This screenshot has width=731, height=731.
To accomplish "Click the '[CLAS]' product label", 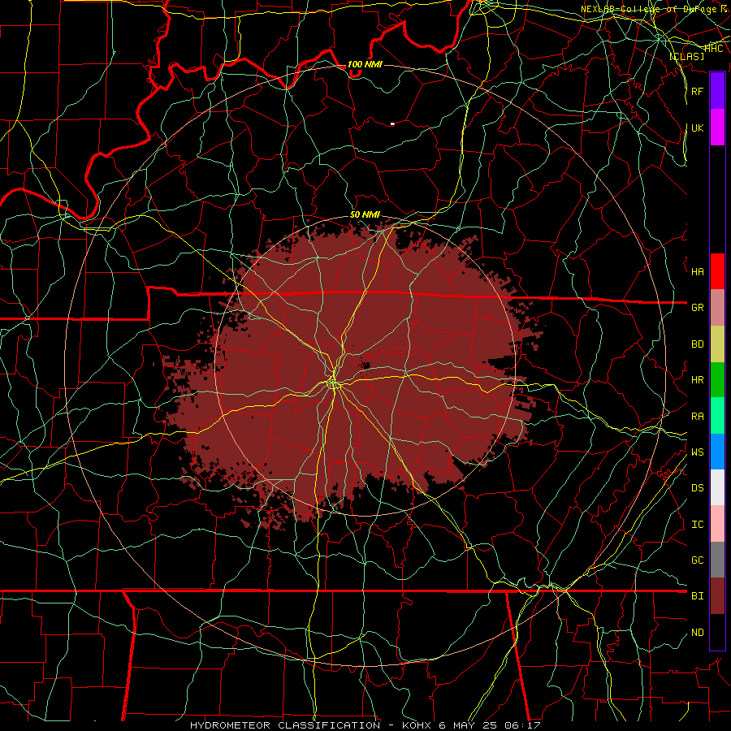I will [686, 57].
